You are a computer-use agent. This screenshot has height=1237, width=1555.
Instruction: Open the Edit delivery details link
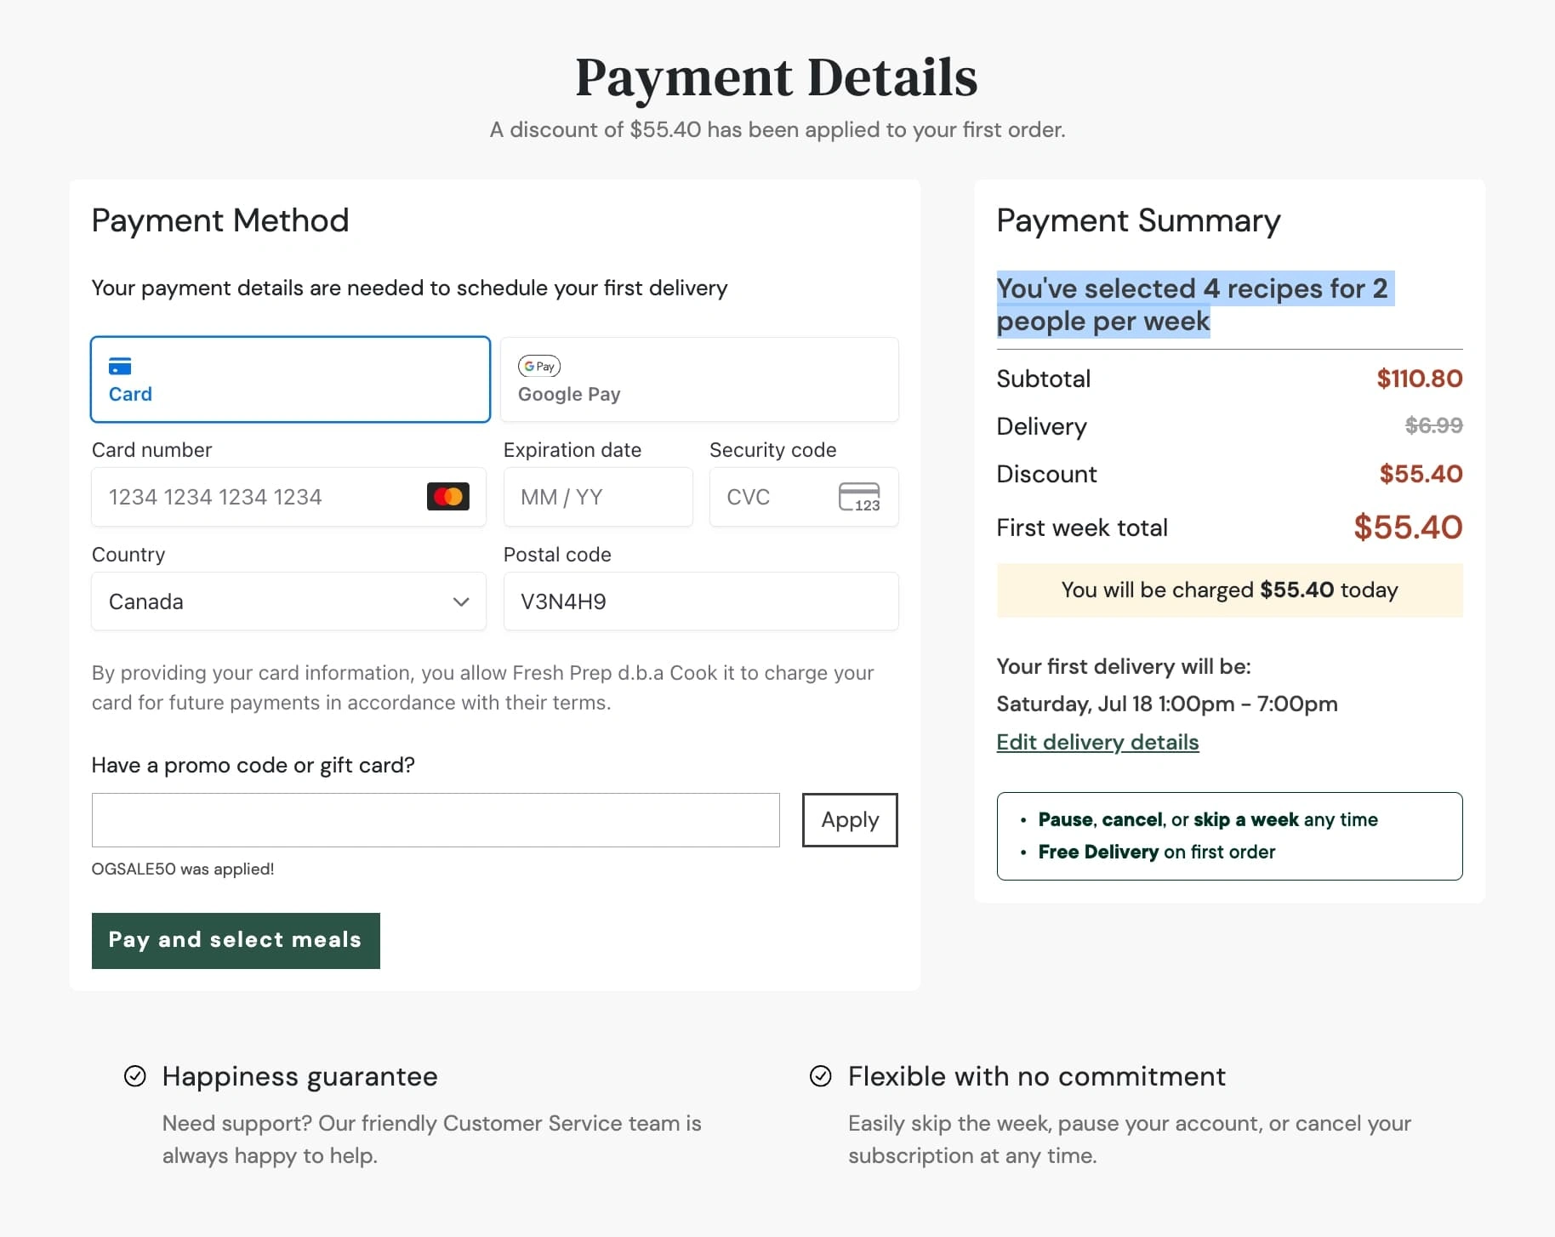[1097, 742]
